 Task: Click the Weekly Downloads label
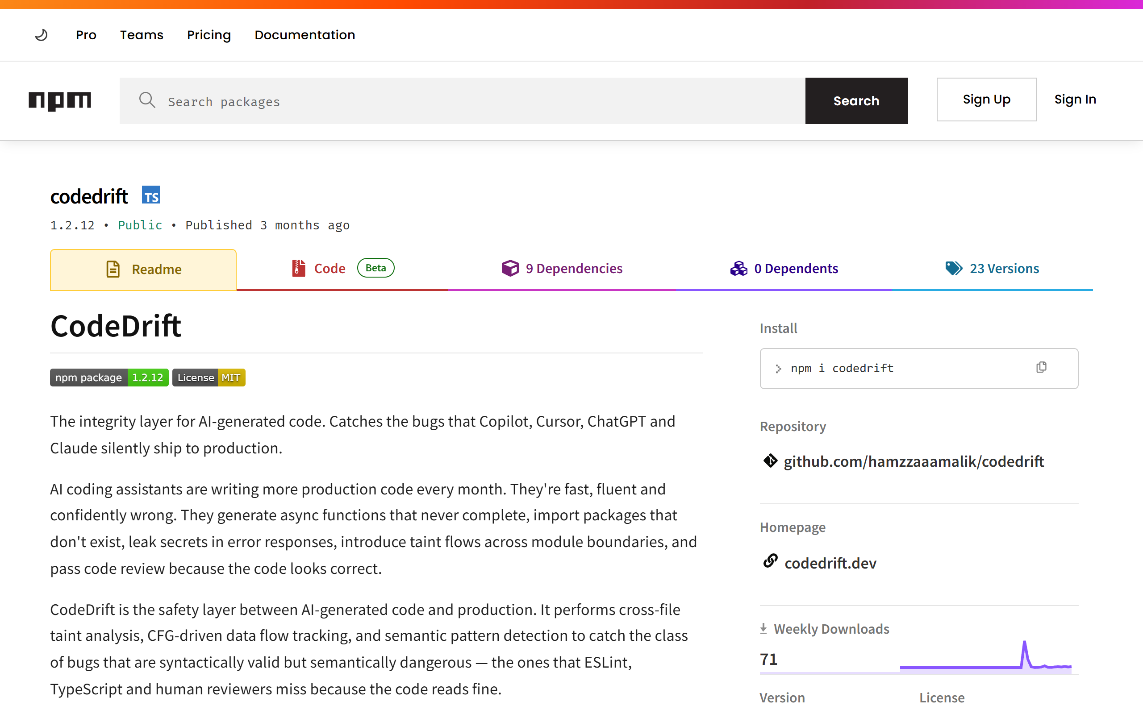click(x=831, y=629)
